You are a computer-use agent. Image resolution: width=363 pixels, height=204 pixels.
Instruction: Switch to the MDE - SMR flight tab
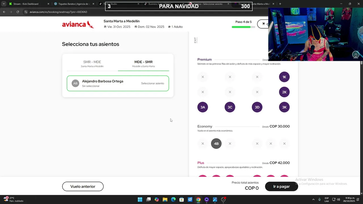click(143, 64)
